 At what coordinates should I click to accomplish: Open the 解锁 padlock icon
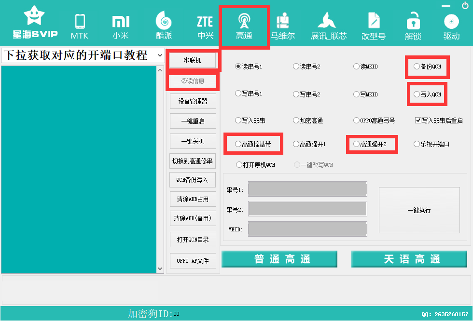[413, 27]
